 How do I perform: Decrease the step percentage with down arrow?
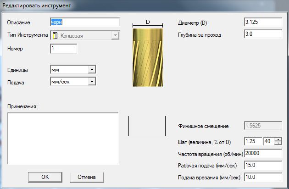[x=278, y=144]
